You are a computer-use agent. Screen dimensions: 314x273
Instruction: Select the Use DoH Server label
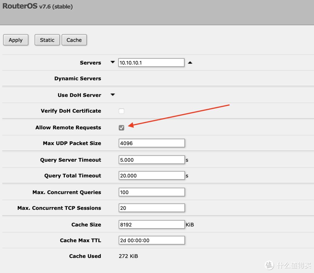pyautogui.click(x=79, y=95)
